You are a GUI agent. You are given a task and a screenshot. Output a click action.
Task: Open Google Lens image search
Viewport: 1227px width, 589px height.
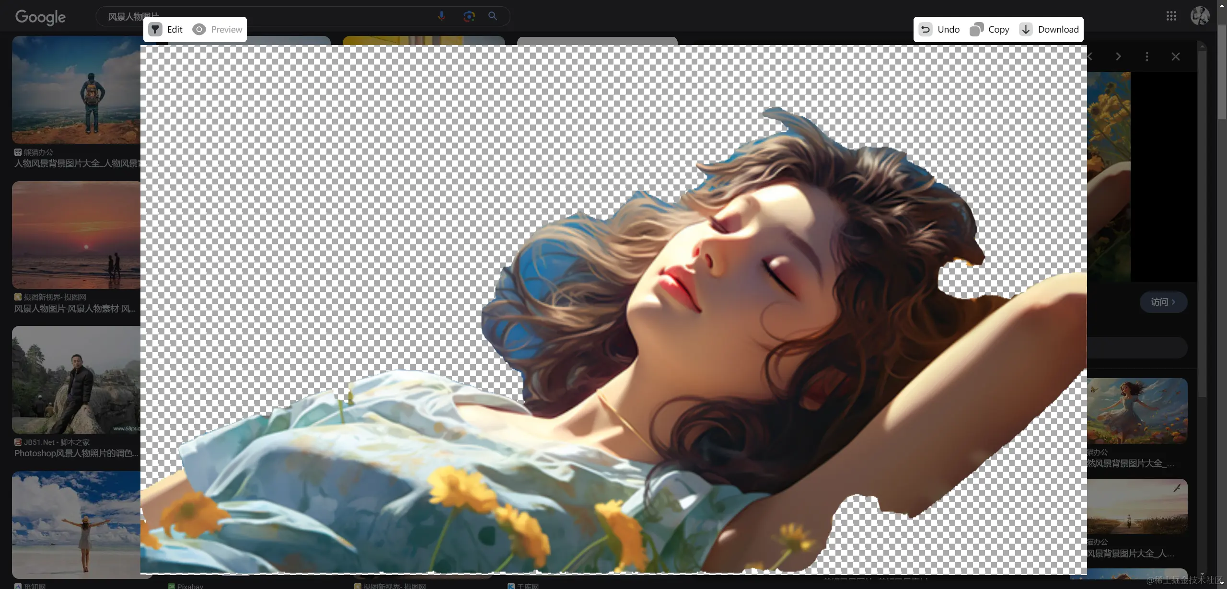coord(469,16)
